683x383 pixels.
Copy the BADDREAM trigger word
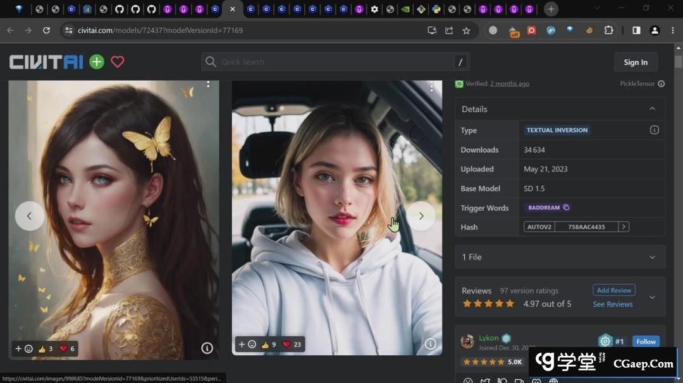tap(566, 208)
